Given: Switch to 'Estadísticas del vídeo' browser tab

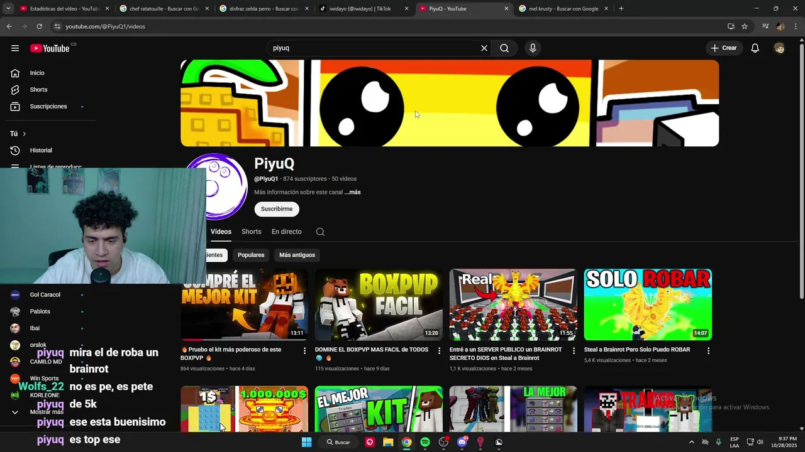Looking at the screenshot, I should click(x=64, y=9).
